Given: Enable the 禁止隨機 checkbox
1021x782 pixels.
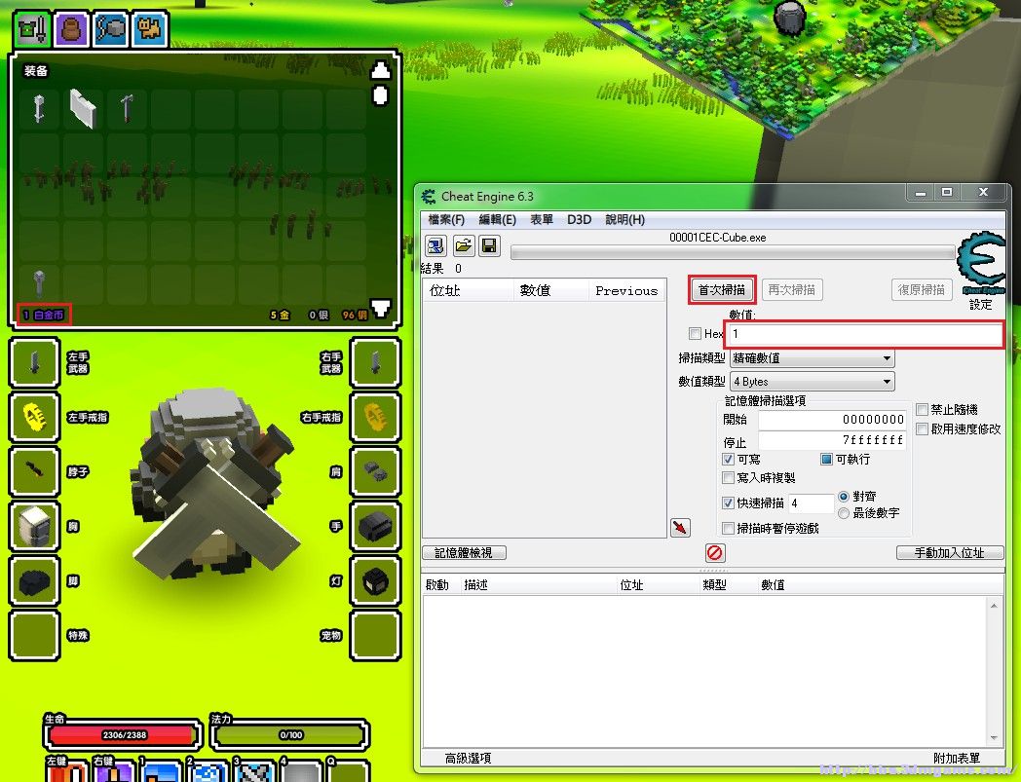Looking at the screenshot, I should pyautogui.click(x=922, y=410).
